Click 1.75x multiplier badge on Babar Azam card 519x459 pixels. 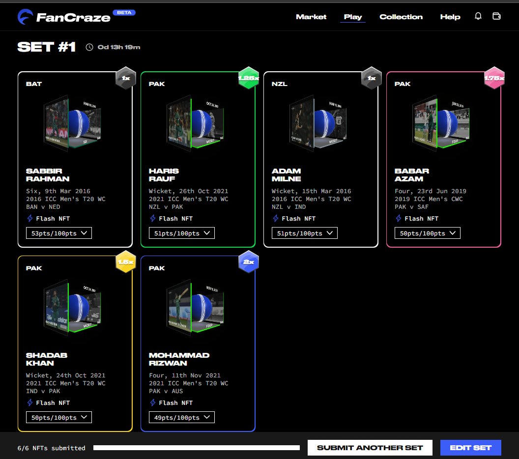[494, 78]
